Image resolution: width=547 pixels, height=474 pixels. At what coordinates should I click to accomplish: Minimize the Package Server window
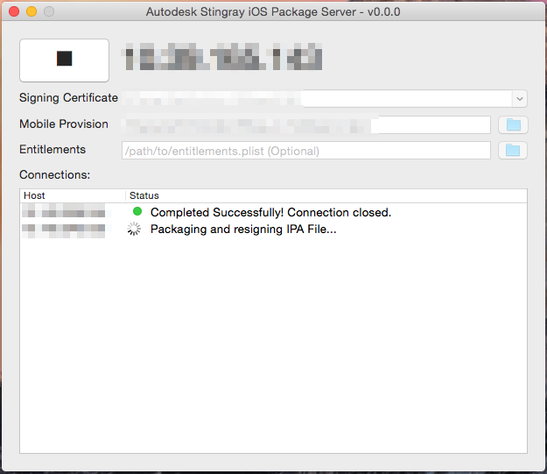(x=32, y=11)
